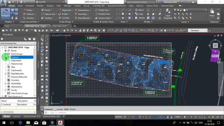The width and height of the screenshot is (224, 126).
Task: Choose the Stretch tool
Action: coord(140,18)
